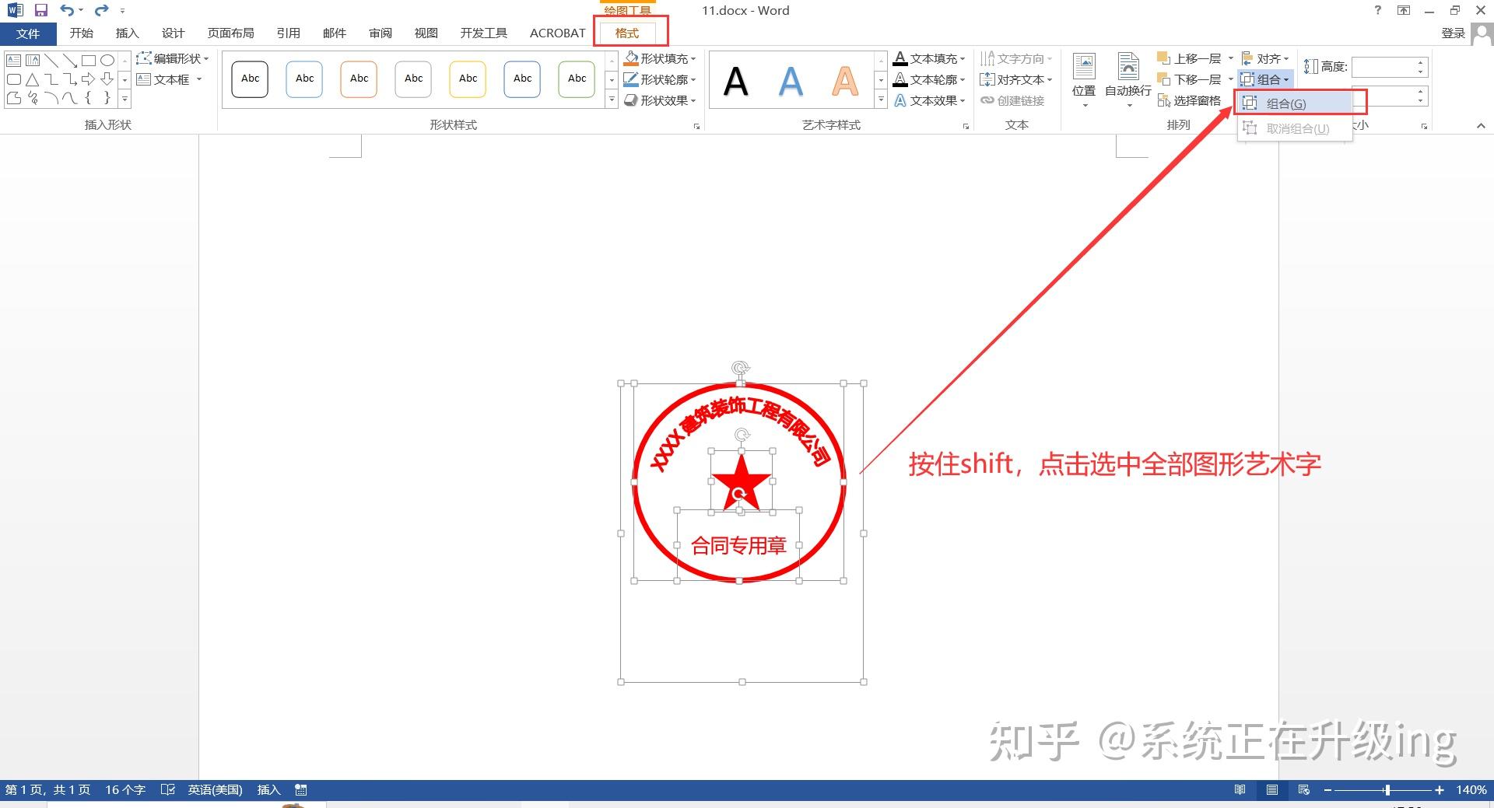The width and height of the screenshot is (1494, 808).
Task: Switch to the 审阅 Review tab
Action: click(x=381, y=33)
